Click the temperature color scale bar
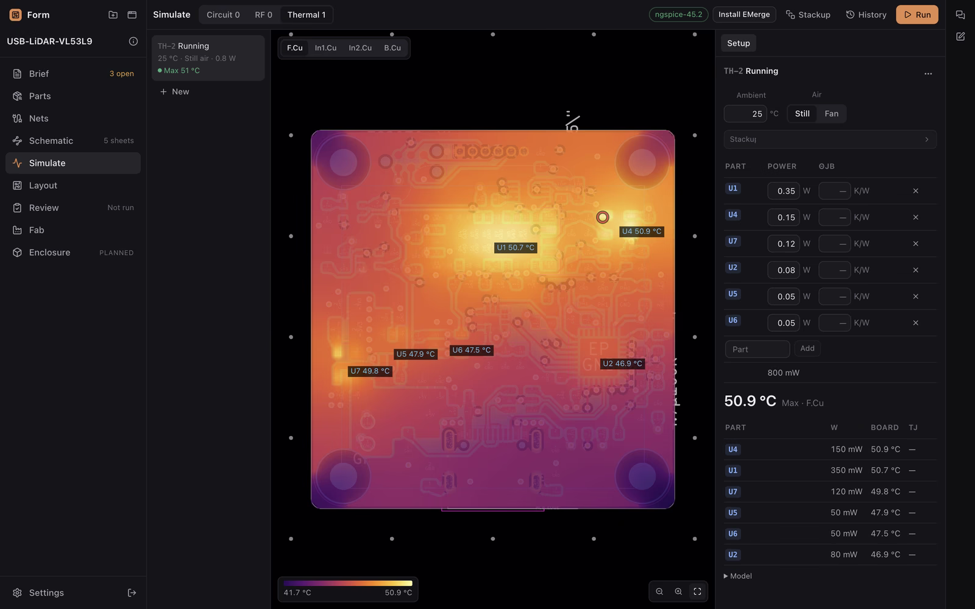The height and width of the screenshot is (609, 975). click(x=348, y=583)
